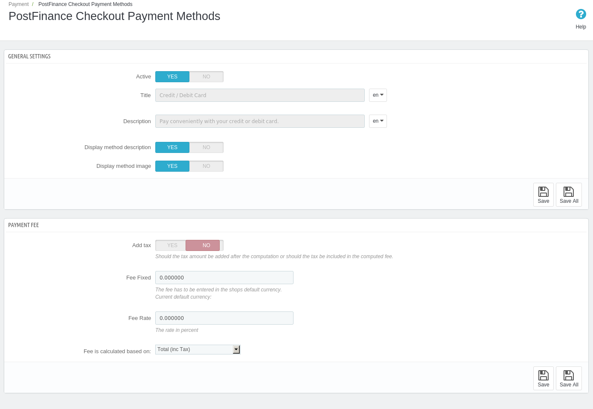Click 'Current default currency:' hint text
This screenshot has width=593, height=409.
pos(183,297)
